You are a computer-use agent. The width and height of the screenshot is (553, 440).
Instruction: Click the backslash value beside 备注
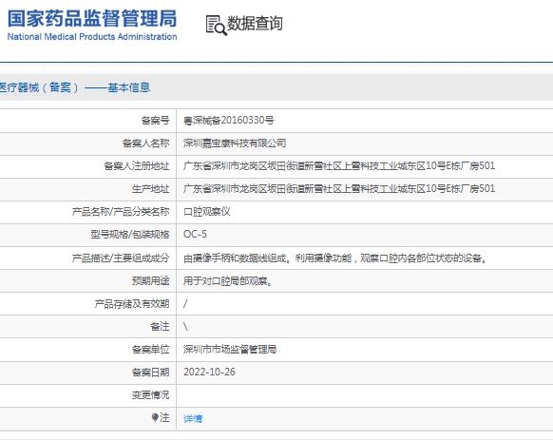pos(185,326)
